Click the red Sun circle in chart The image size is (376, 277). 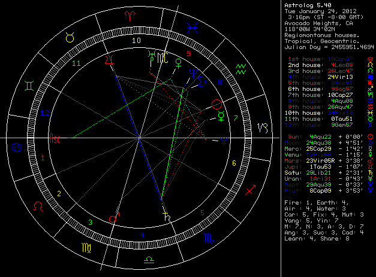click(216, 105)
